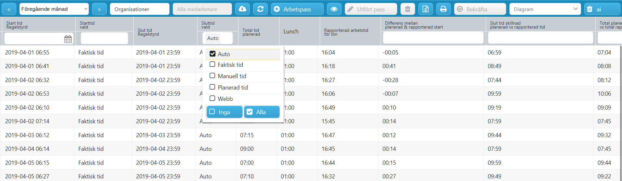Image resolution: width=622 pixels, height=181 pixels.
Task: Click the Inga deselect-all button
Action: pos(224,112)
